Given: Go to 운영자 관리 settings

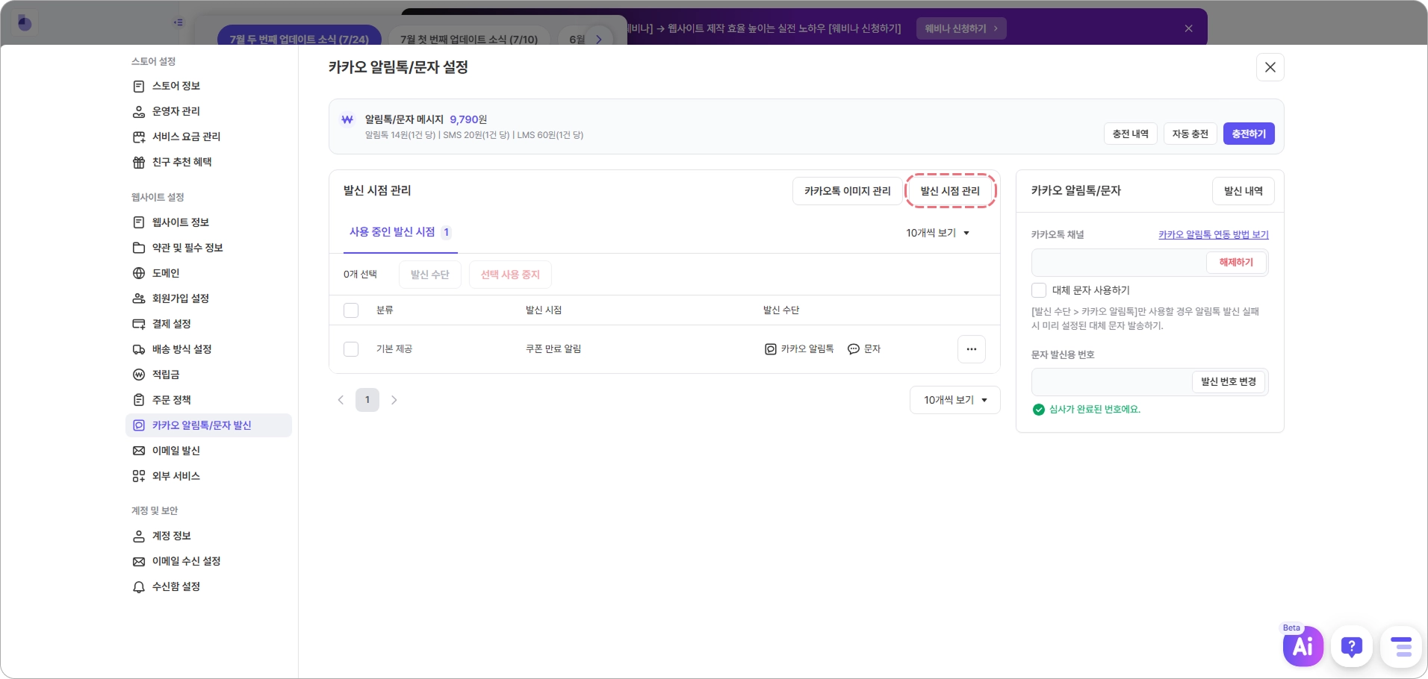Looking at the screenshot, I should pyautogui.click(x=208, y=111).
